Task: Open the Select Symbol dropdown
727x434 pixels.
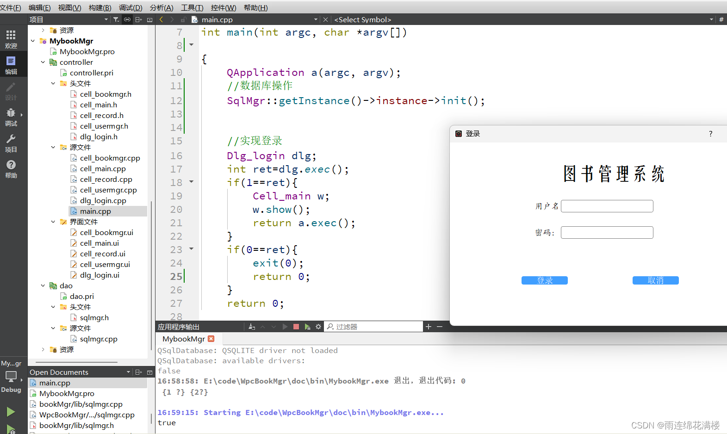Action: (x=711, y=19)
